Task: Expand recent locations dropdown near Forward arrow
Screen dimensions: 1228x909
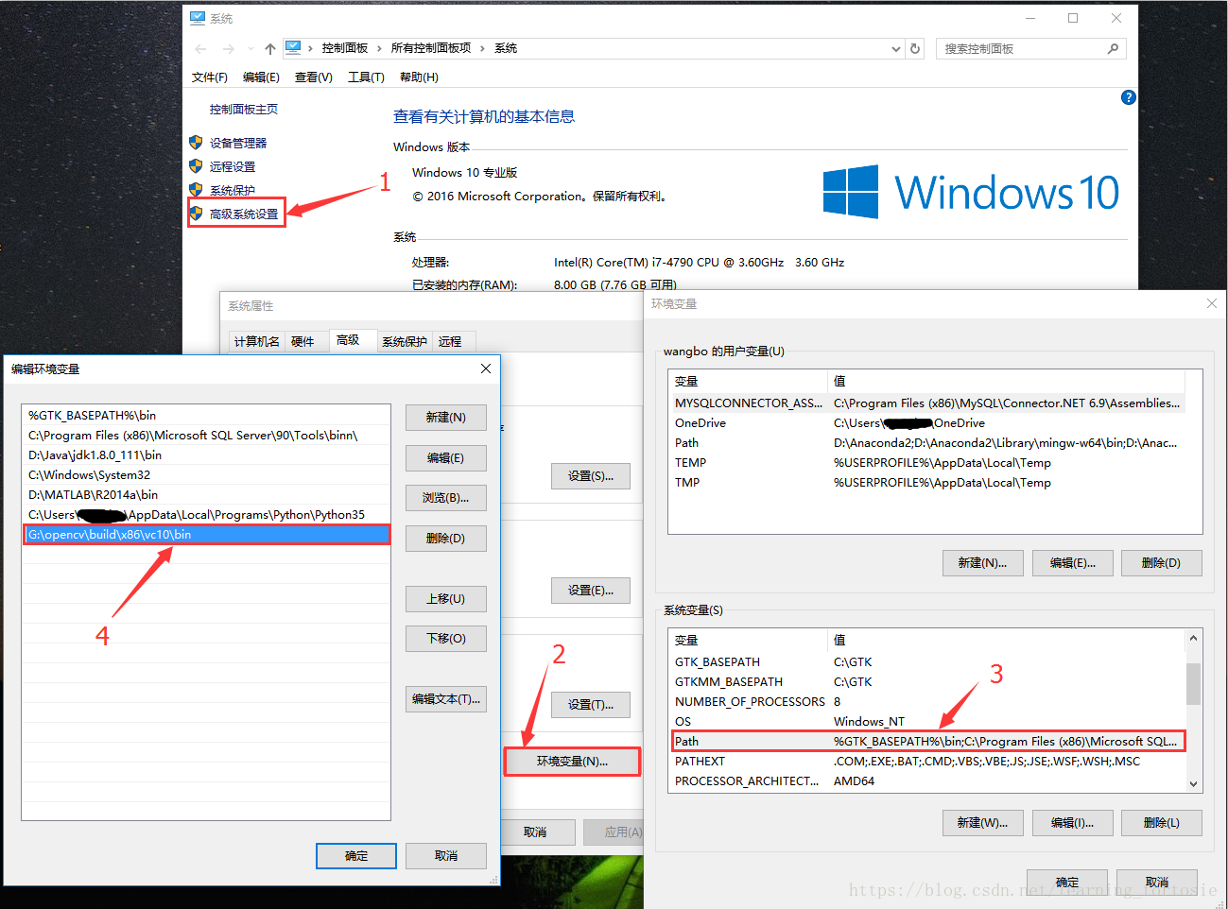Action: point(251,48)
